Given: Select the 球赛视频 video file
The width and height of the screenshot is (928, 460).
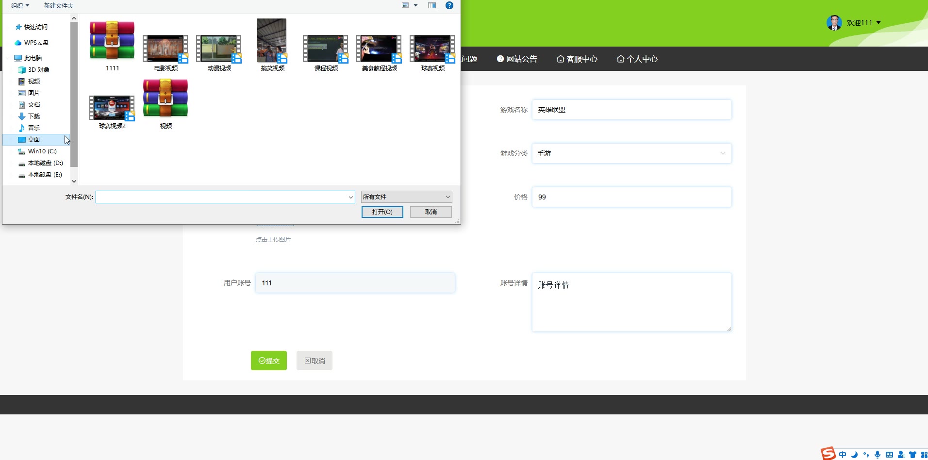Looking at the screenshot, I should point(432,53).
